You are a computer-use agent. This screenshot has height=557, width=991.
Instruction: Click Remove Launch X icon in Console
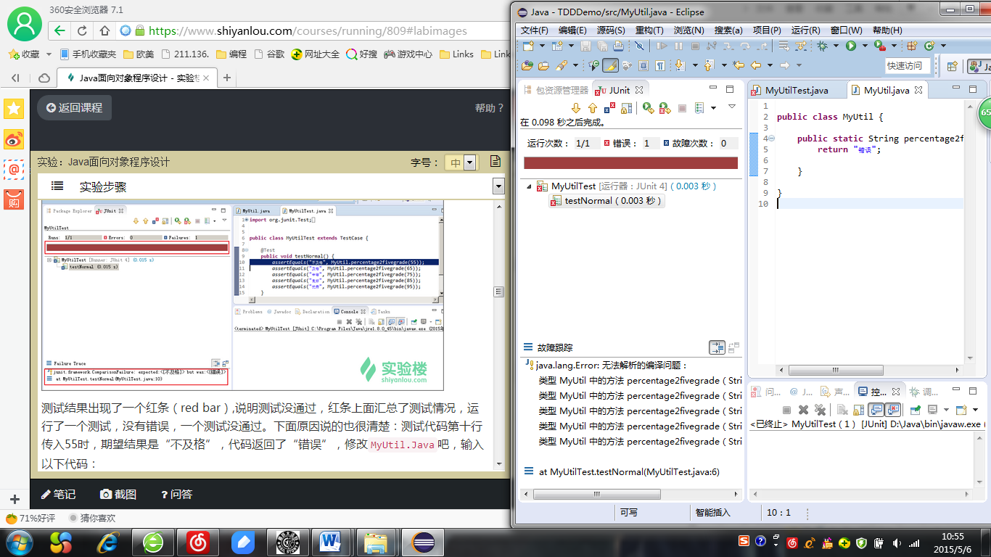[x=803, y=410]
